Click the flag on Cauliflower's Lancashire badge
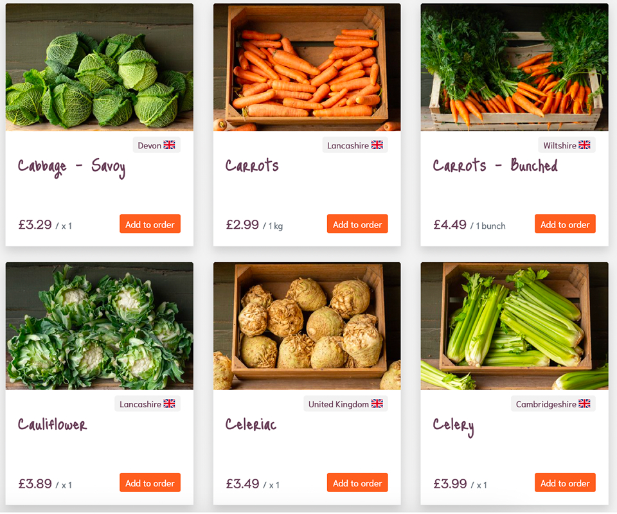Screen dimensions: 617x514 click(169, 404)
